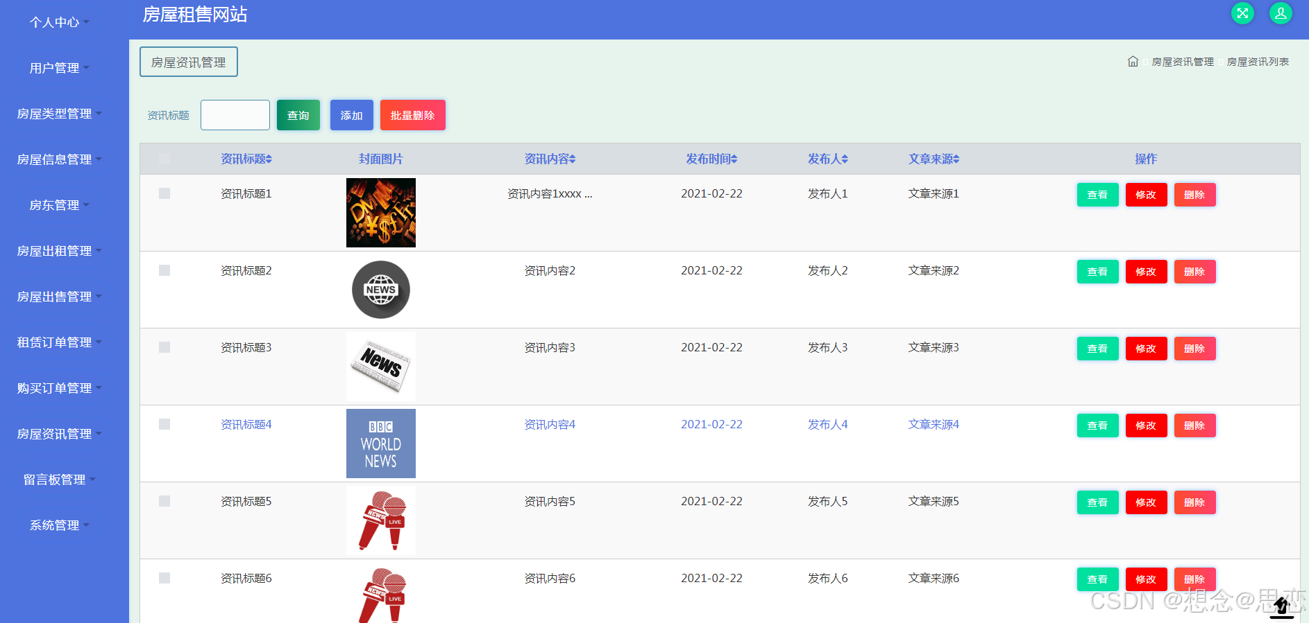1309x623 pixels.
Task: Check the box for 资讯标题5 row
Action: [164, 501]
